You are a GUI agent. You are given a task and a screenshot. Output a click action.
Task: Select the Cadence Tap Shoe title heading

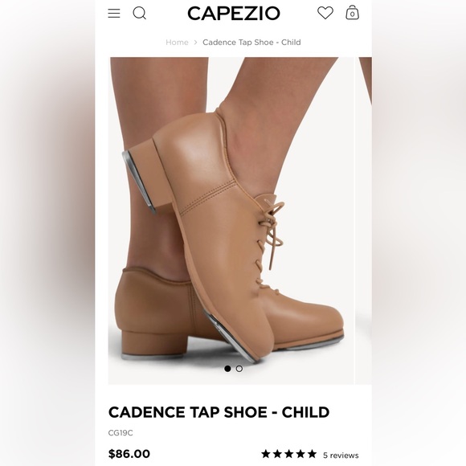tap(219, 412)
